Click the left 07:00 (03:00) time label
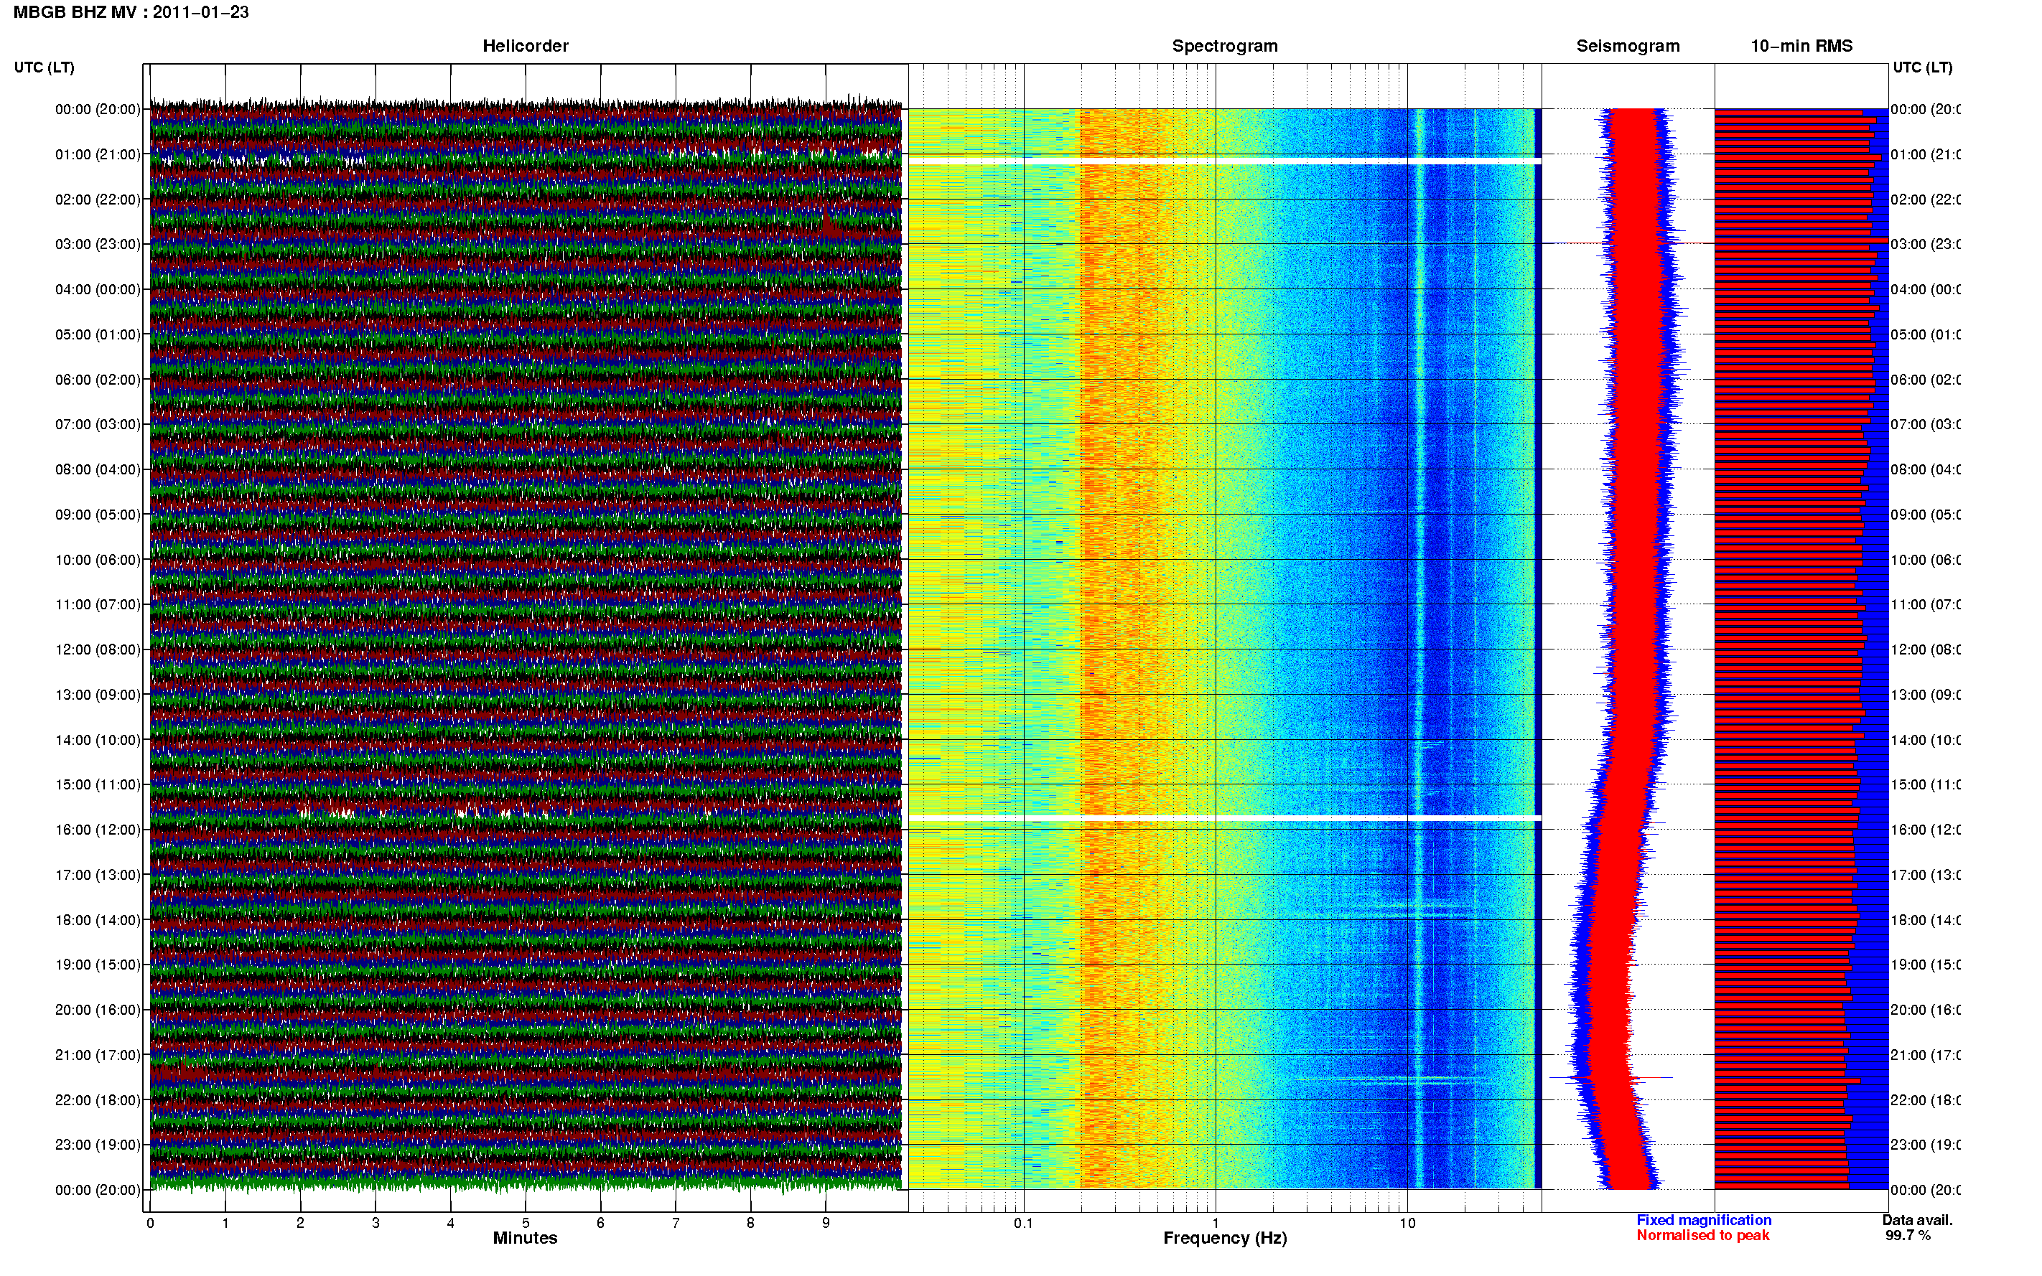Image resolution: width=2042 pixels, height=1276 pixels. click(98, 423)
